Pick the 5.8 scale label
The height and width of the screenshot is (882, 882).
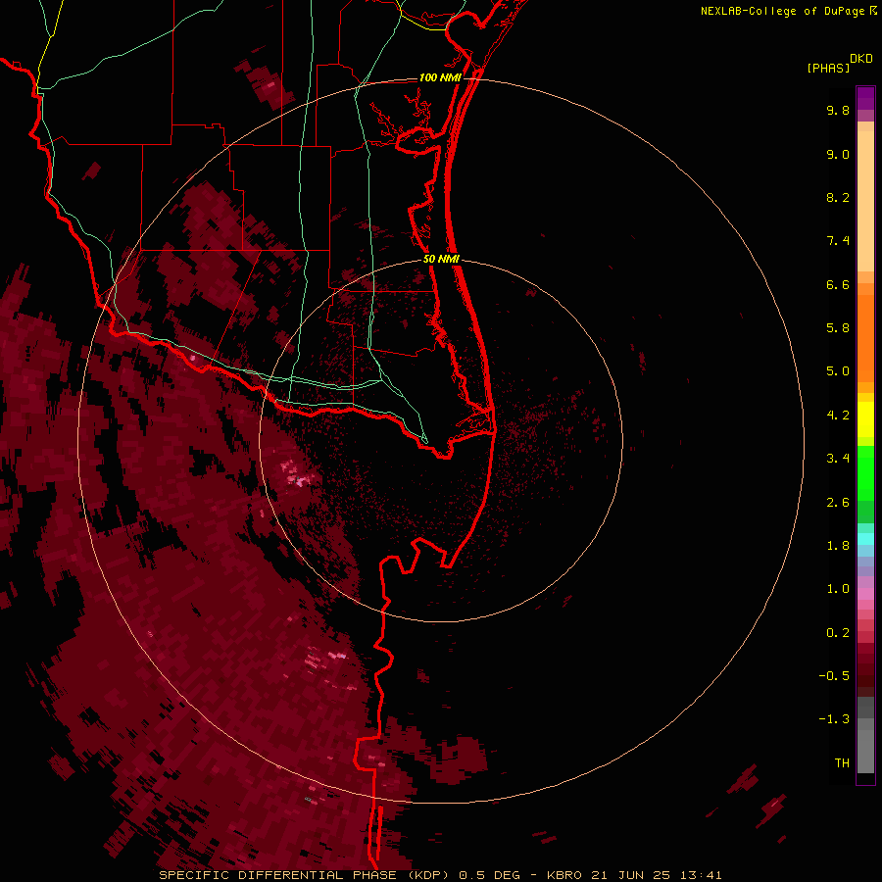(x=838, y=328)
